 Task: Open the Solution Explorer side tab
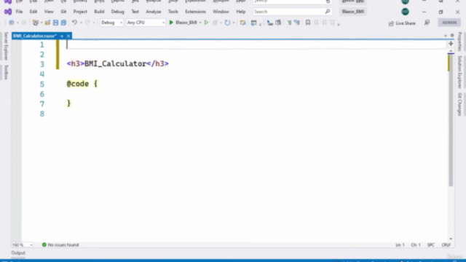pos(459,72)
